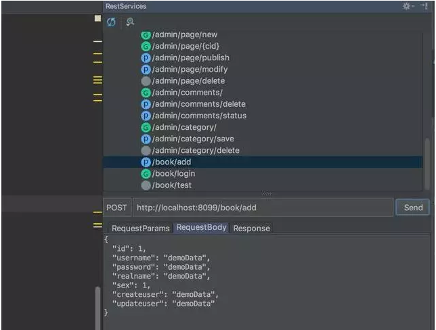The height and width of the screenshot is (330, 436).
Task: Click POST icon of /admin/category/save
Action: pyautogui.click(x=146, y=139)
